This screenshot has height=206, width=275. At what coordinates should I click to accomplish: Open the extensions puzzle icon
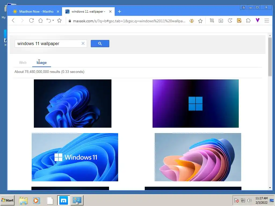(248, 20)
